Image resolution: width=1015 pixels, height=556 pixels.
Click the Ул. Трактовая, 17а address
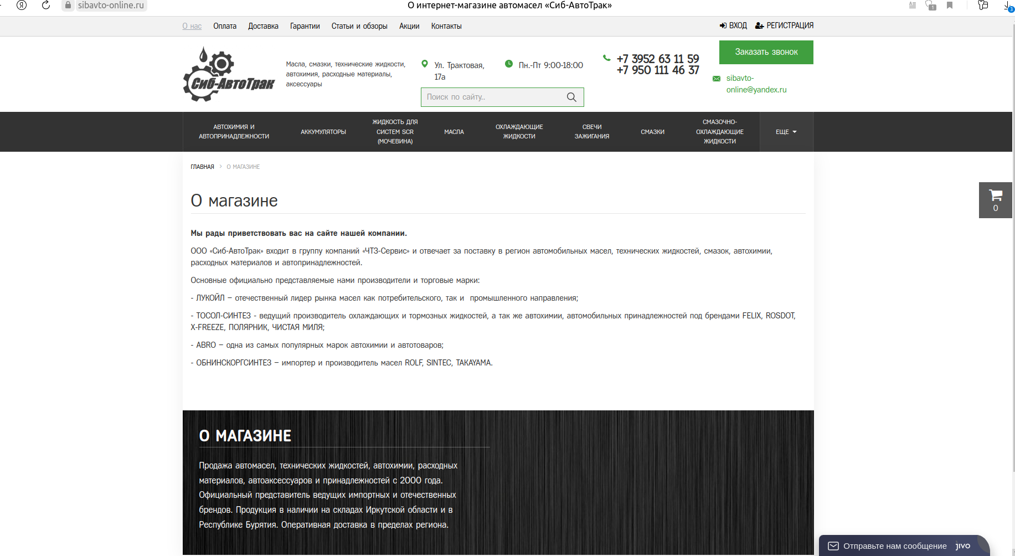tap(460, 71)
